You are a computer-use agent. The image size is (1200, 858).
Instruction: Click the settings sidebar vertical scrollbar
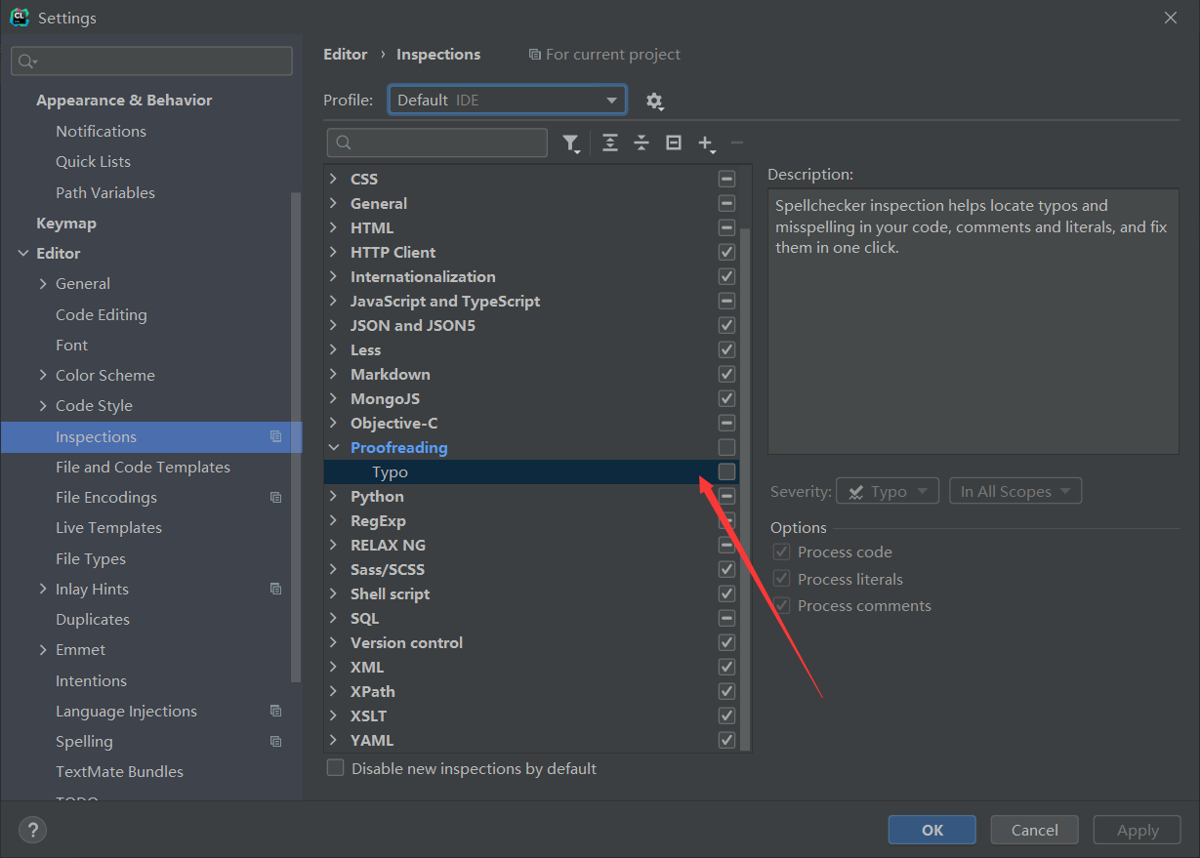(297, 437)
